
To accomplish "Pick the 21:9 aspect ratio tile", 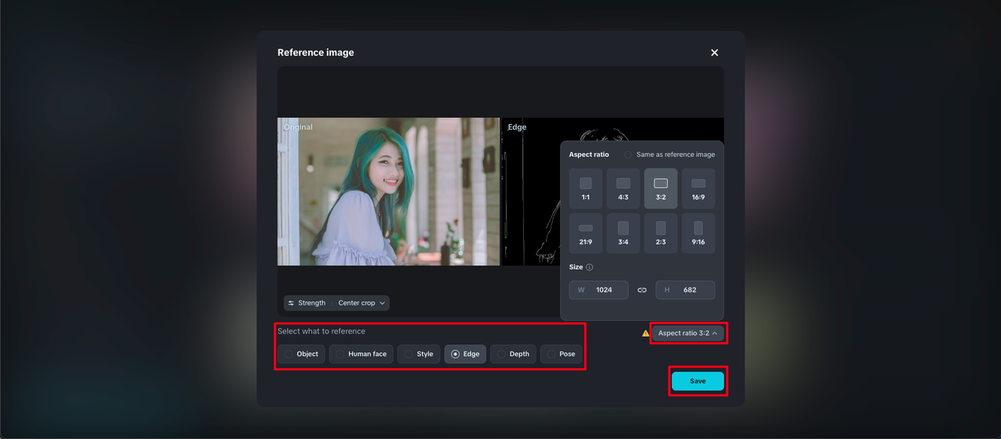I will click(586, 233).
